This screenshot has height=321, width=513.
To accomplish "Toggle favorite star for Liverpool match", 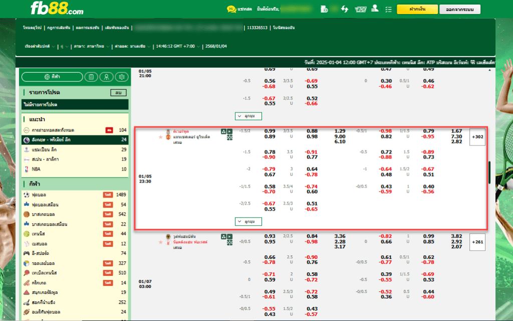I will click(x=161, y=137).
